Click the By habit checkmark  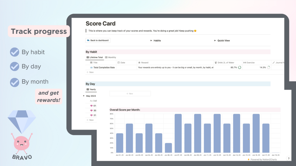[x=14, y=52]
